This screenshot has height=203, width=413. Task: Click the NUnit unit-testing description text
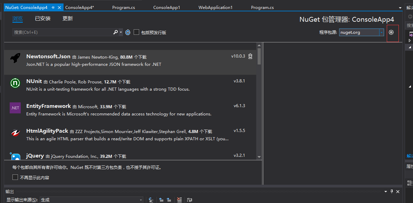[x=108, y=89]
